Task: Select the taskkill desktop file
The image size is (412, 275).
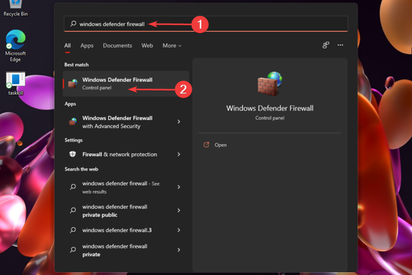Action: (15, 80)
